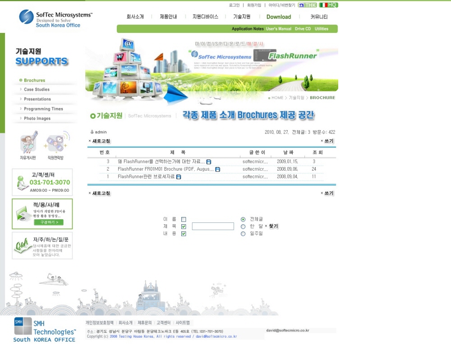Image resolution: width=451 pixels, height=344 pixels.
Task: Click the 조회 column header
Action: point(318,152)
